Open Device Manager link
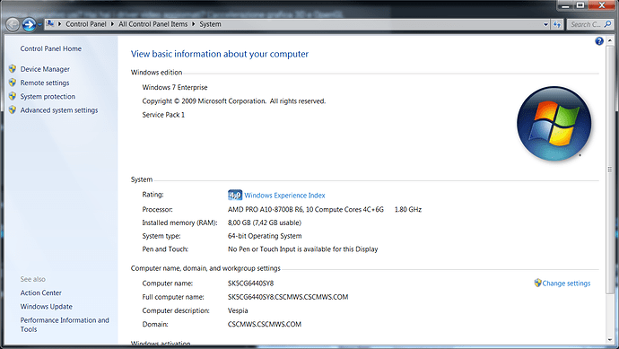 (45, 69)
